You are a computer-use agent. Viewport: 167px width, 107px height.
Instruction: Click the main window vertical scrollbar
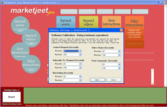click(165, 46)
